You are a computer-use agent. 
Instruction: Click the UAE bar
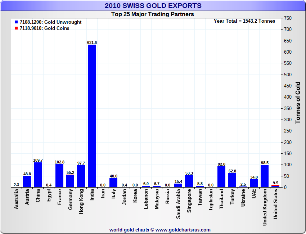pos(254,184)
